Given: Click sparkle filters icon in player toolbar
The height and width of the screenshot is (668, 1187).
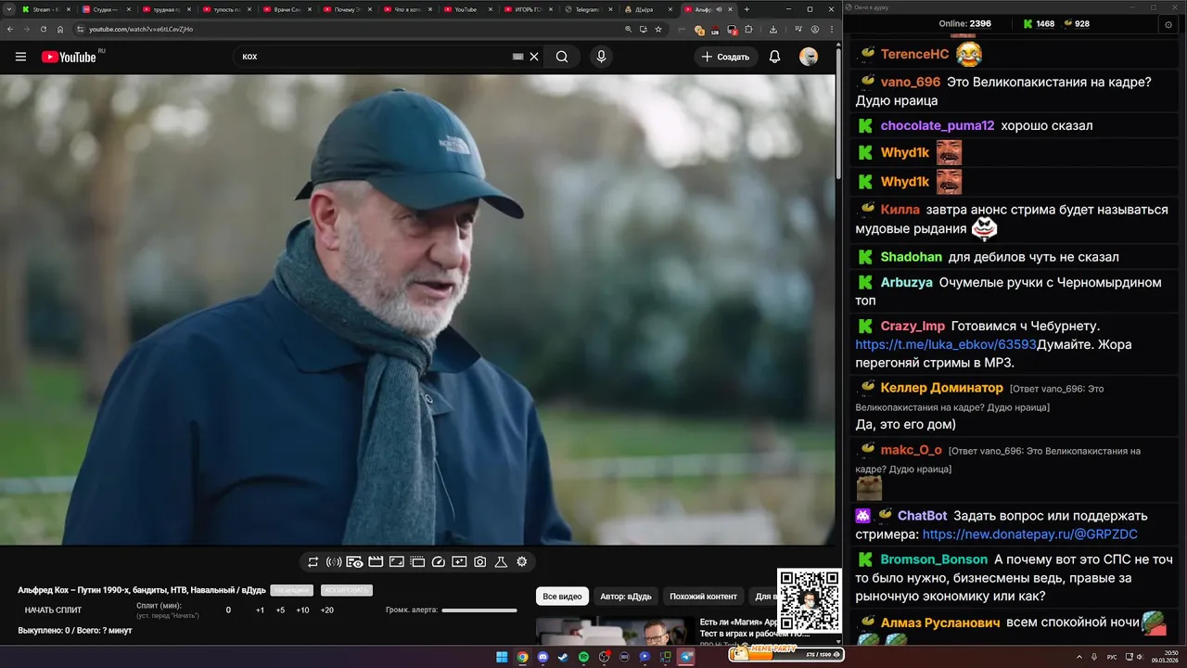Looking at the screenshot, I should (459, 562).
